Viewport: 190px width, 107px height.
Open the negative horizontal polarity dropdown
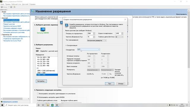(94, 70)
